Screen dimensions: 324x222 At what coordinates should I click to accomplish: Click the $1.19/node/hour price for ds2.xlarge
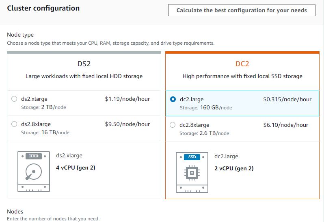click(x=127, y=99)
